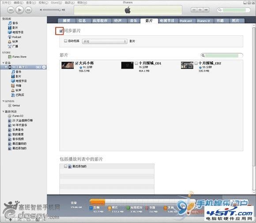Uncheck the 大兵小将 movie checkbox
This screenshot has width=256, height=223.
(76, 63)
